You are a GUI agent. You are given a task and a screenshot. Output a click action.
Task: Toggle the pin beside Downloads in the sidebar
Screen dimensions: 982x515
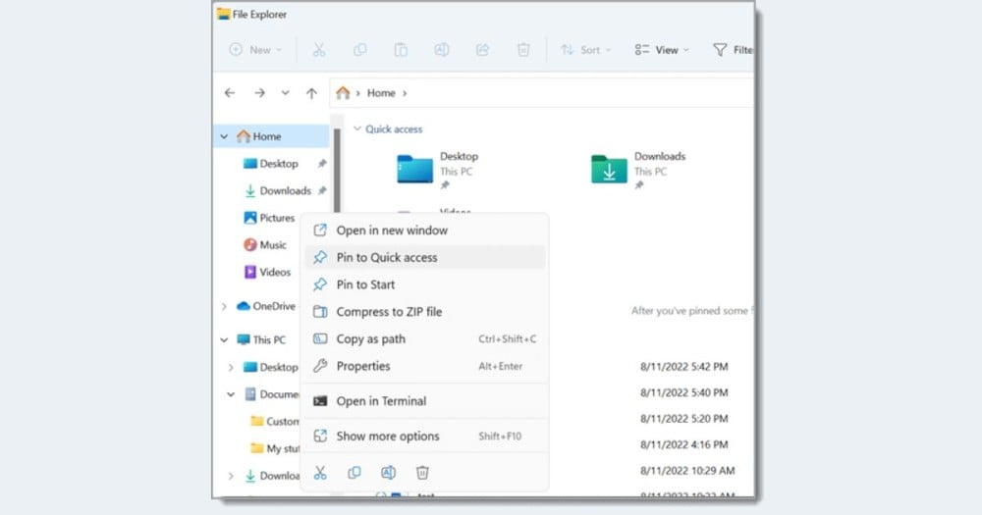click(x=321, y=191)
